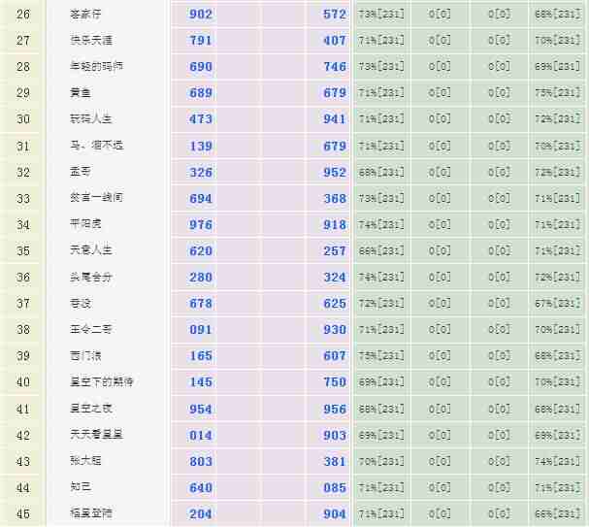Click the user name in row 36
The height and width of the screenshot is (527, 589).
pyautogui.click(x=91, y=277)
